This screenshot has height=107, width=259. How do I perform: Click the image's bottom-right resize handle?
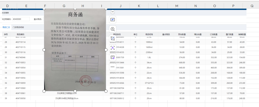click(106, 91)
